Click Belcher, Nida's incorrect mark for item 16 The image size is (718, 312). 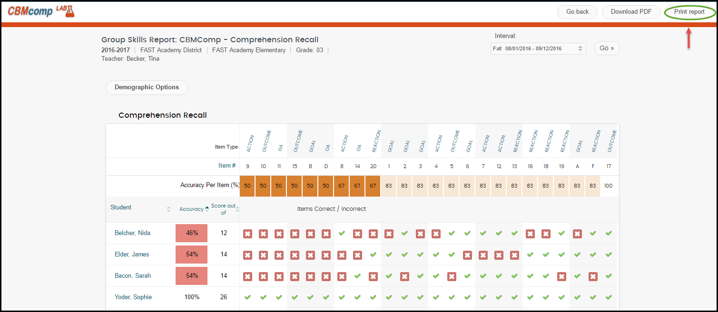[530, 234]
